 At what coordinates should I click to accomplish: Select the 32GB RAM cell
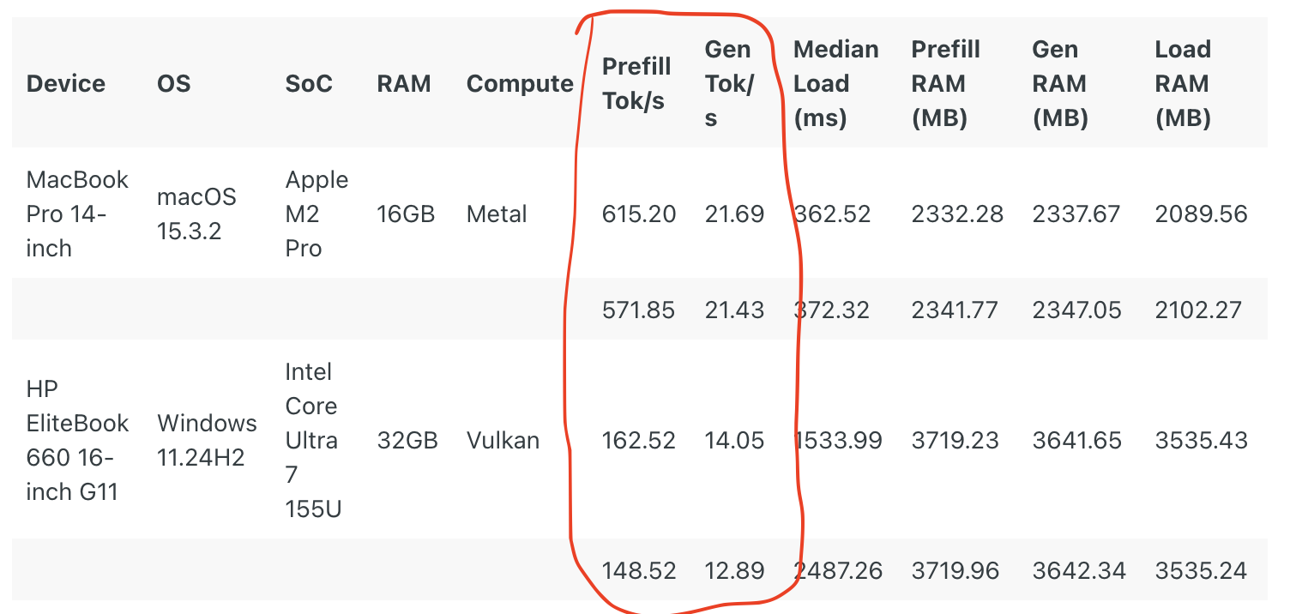point(407,441)
